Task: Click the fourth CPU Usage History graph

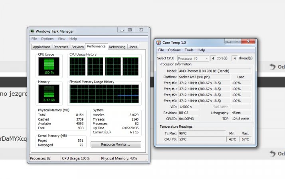Action: 131,66
